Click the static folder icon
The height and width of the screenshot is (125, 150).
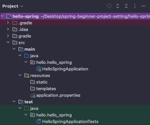[x=33, y=82]
